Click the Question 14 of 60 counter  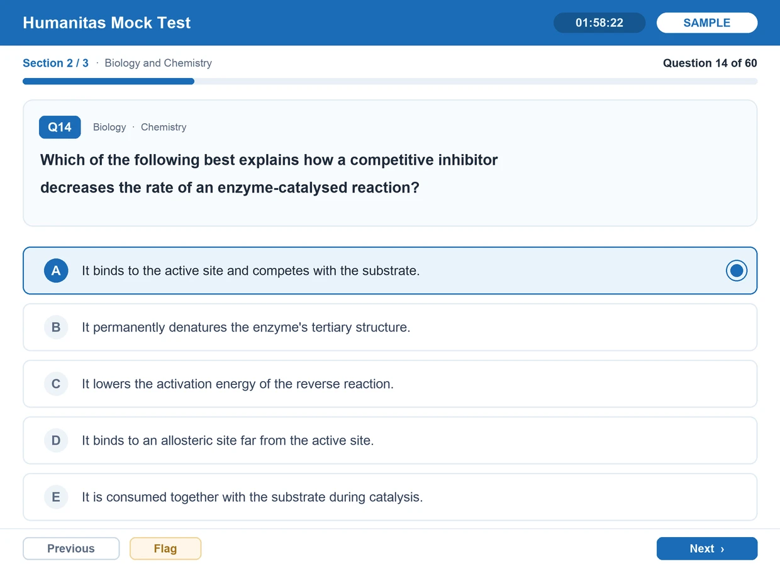point(710,63)
